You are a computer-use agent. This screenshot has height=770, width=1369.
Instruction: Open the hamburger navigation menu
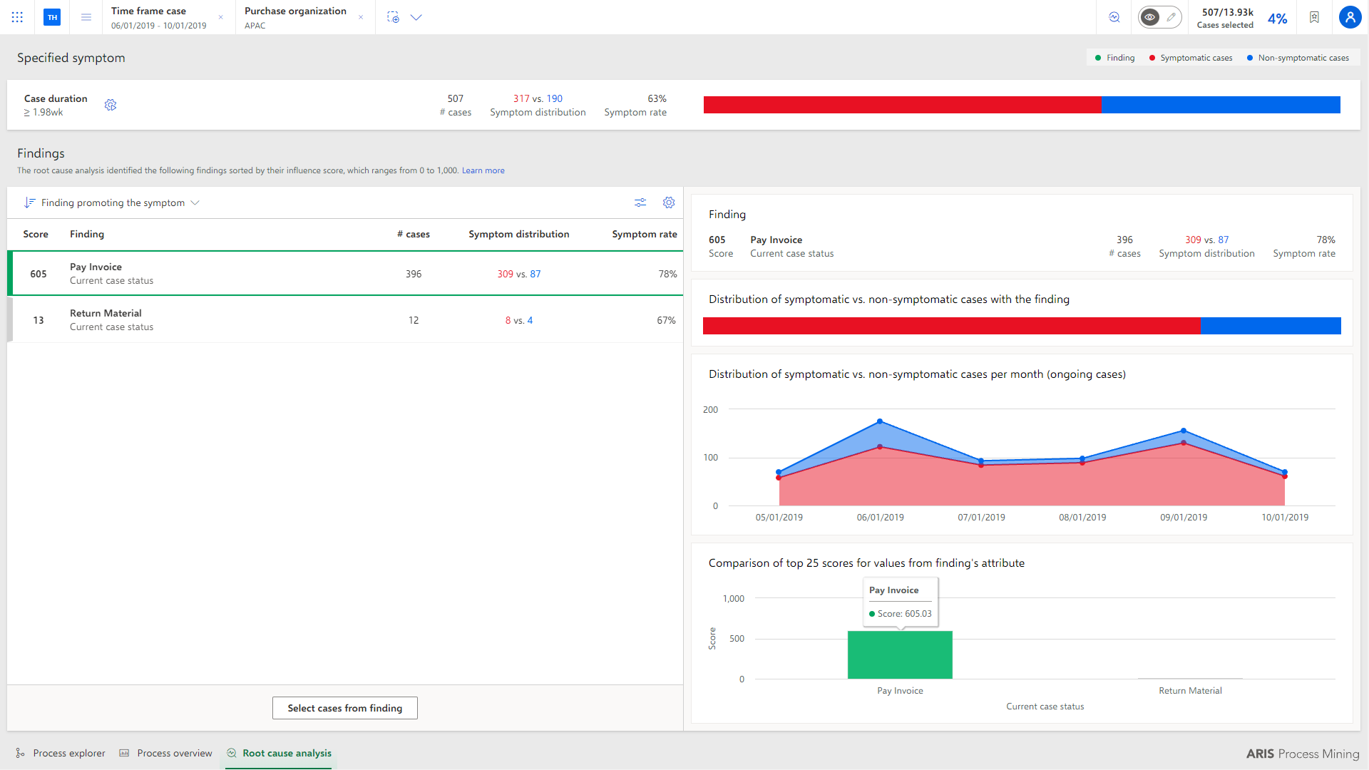86,17
